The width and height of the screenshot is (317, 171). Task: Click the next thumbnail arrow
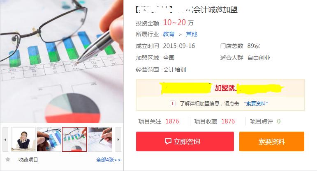click(x=118, y=139)
